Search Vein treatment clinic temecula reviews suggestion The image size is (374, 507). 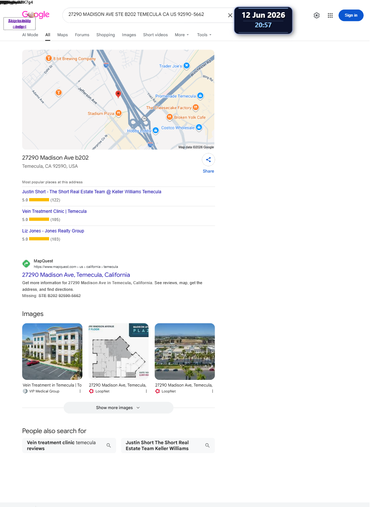pos(69,446)
